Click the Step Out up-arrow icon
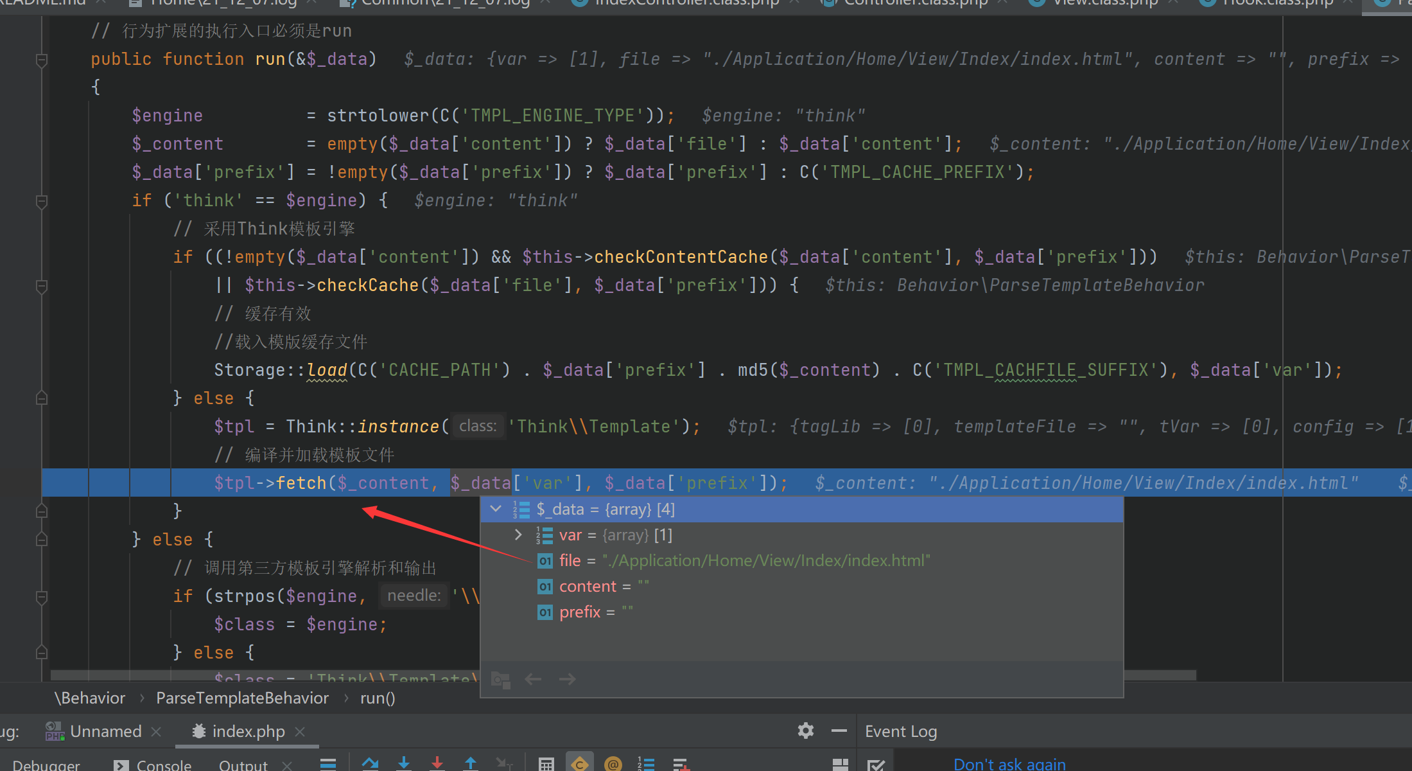Screen dimensions: 1412x771 pyautogui.click(x=471, y=763)
